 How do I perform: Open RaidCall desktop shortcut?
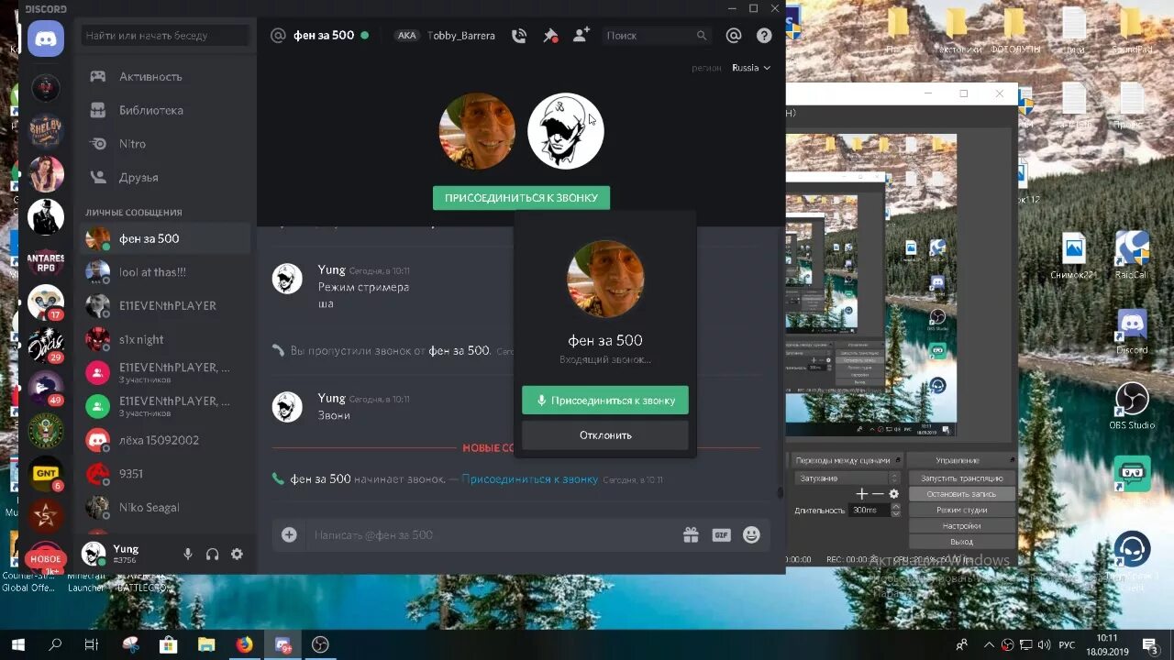tap(1132, 255)
